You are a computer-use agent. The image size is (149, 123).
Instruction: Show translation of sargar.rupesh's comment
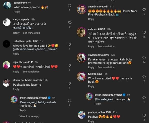(31, 33)
